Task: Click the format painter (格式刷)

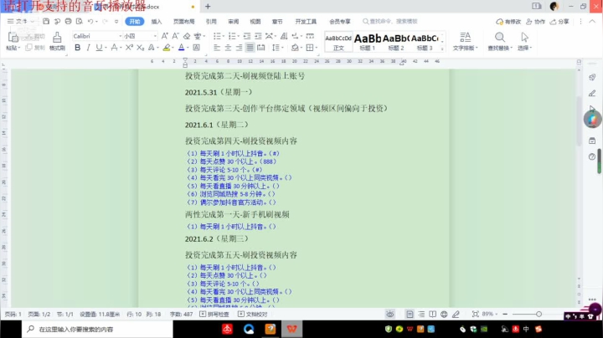Action: pyautogui.click(x=57, y=41)
